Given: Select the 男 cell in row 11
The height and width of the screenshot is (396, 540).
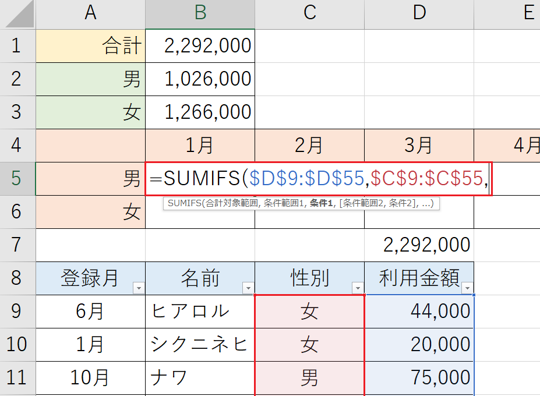Looking at the screenshot, I should pyautogui.click(x=309, y=377).
